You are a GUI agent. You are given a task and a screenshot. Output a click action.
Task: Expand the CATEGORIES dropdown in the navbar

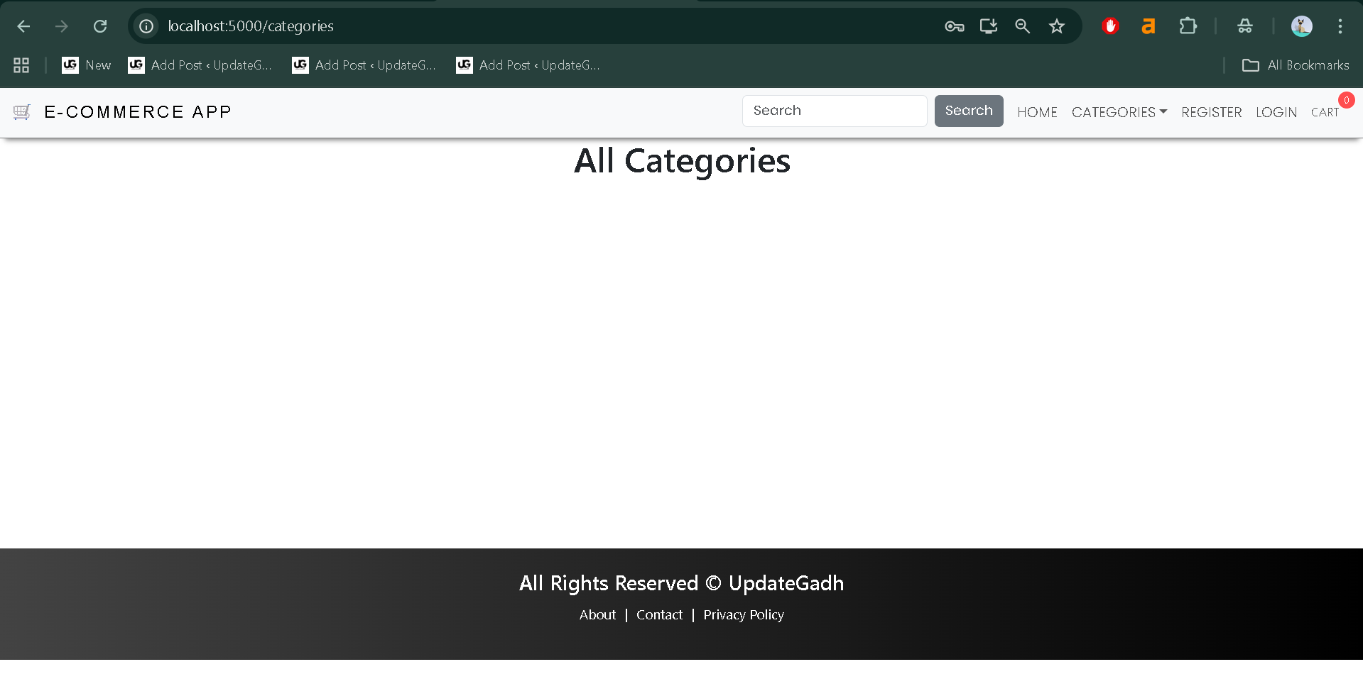1119,112
